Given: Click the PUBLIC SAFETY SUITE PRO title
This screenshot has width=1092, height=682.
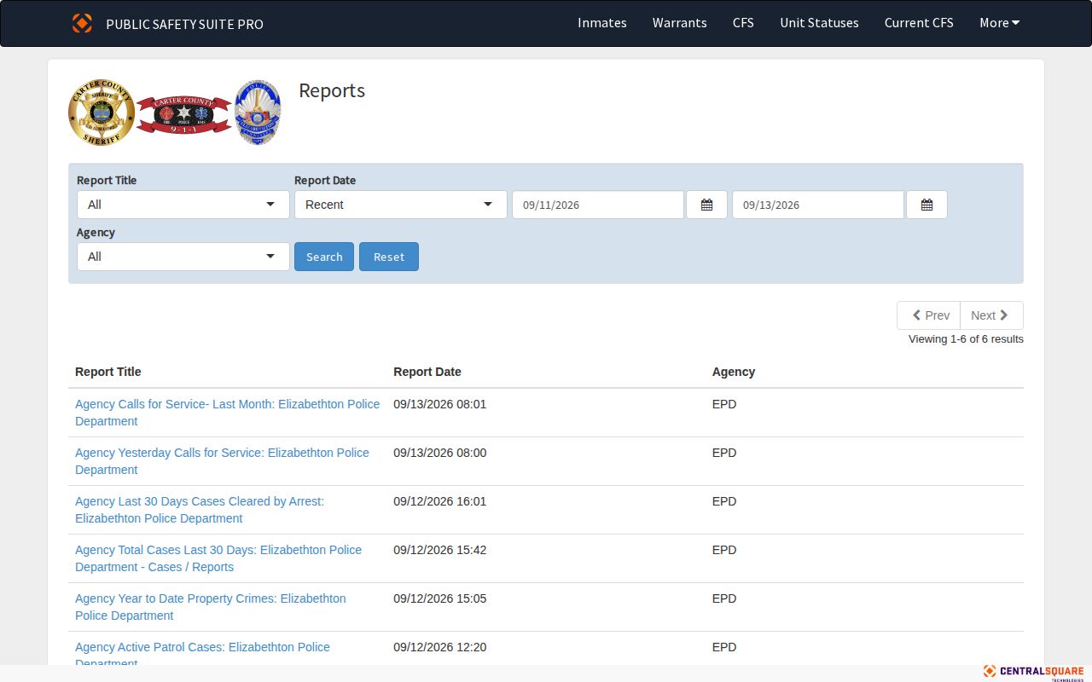Looking at the screenshot, I should (184, 24).
